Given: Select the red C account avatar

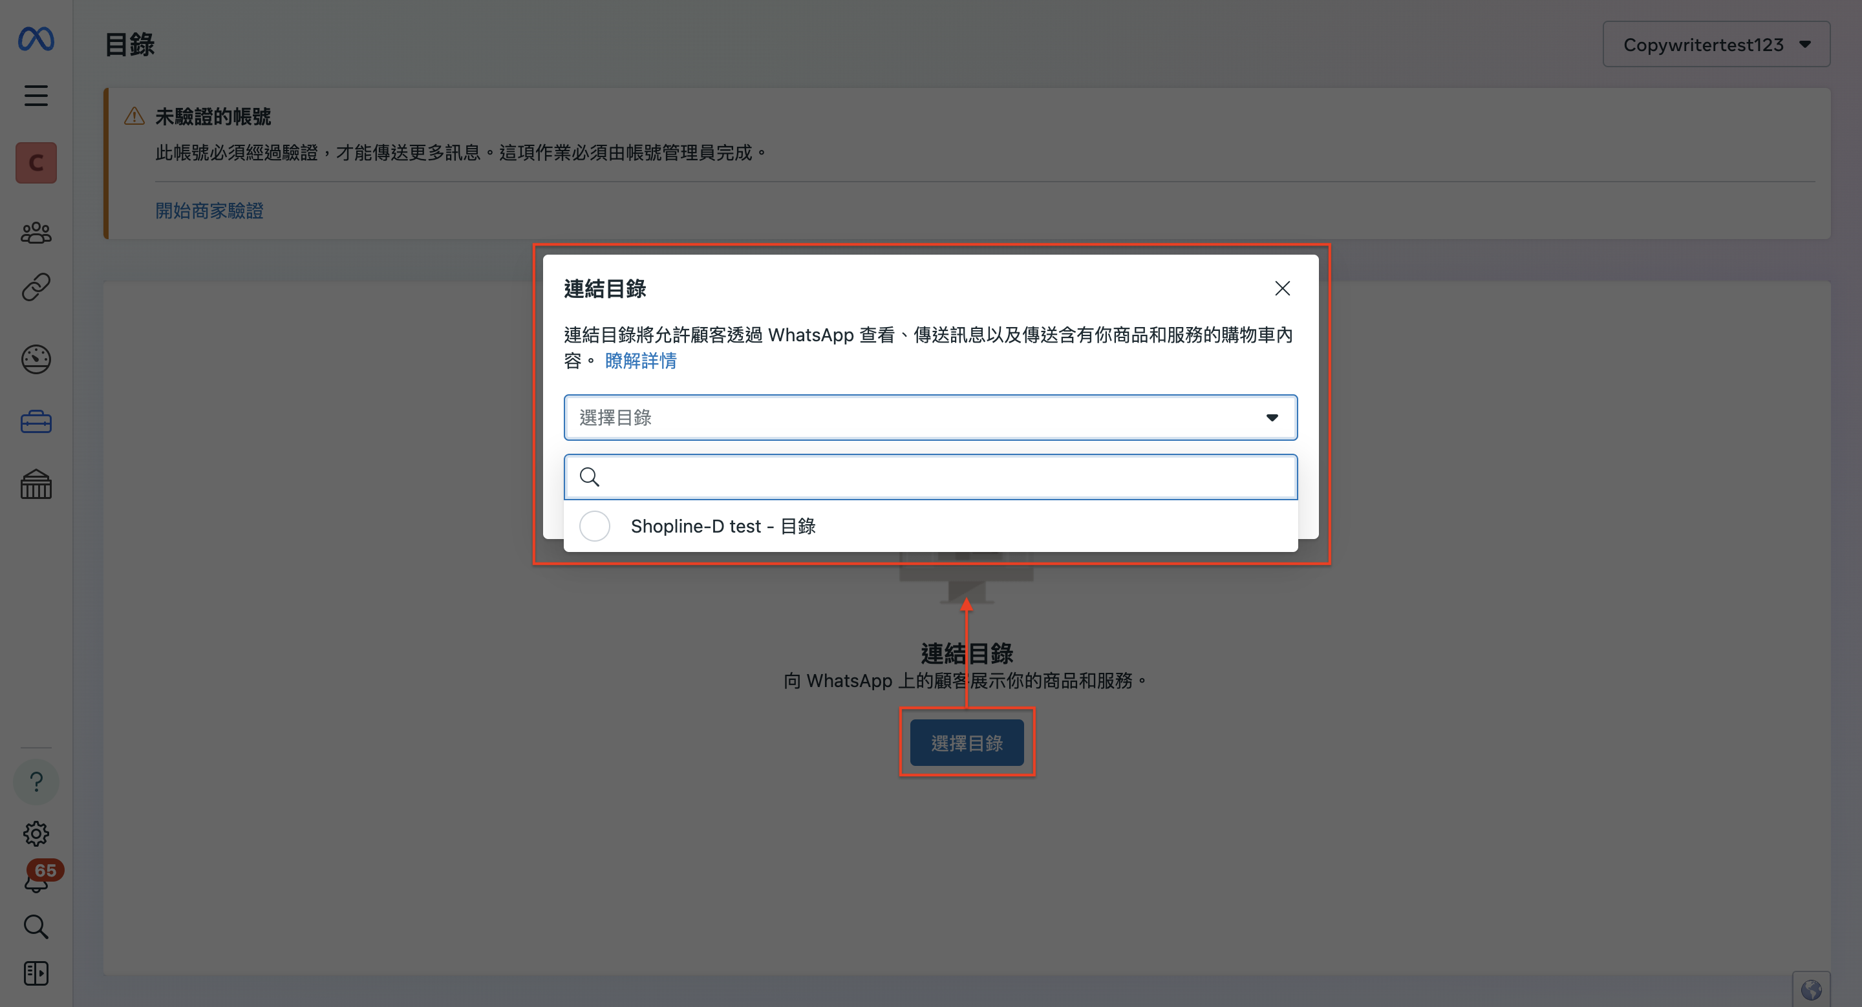Looking at the screenshot, I should coord(36,162).
